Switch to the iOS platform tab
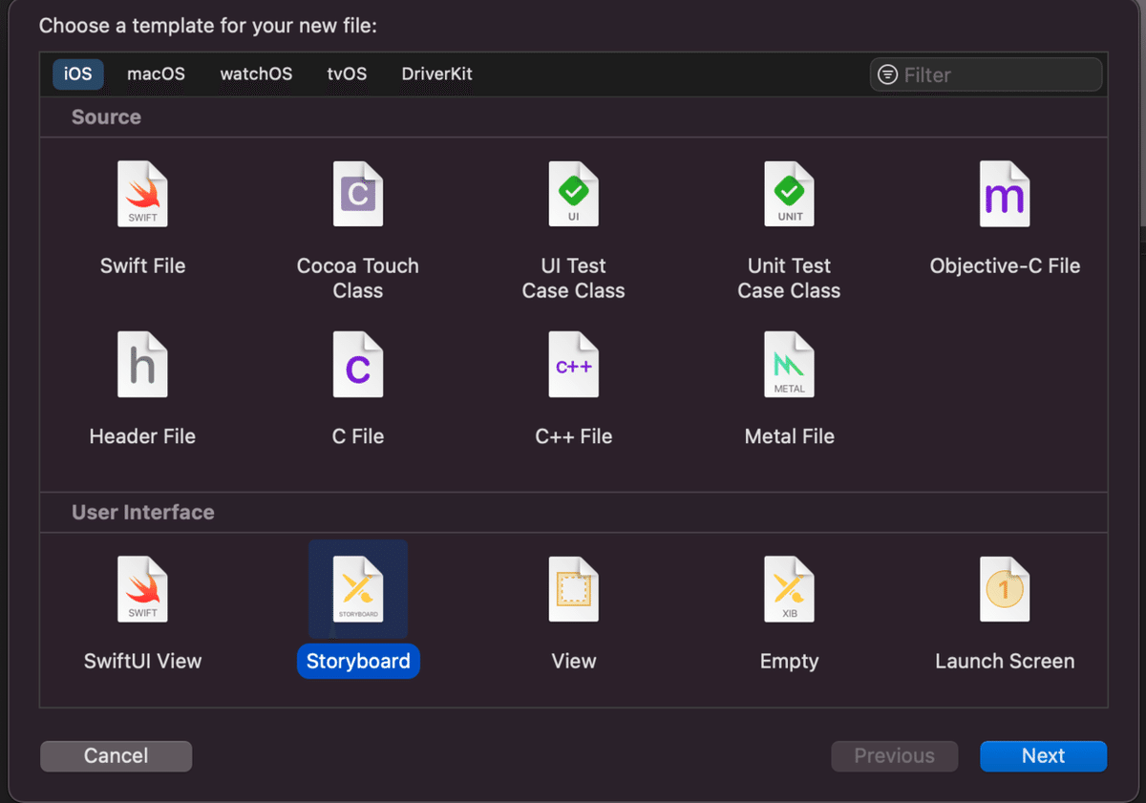 pos(78,74)
